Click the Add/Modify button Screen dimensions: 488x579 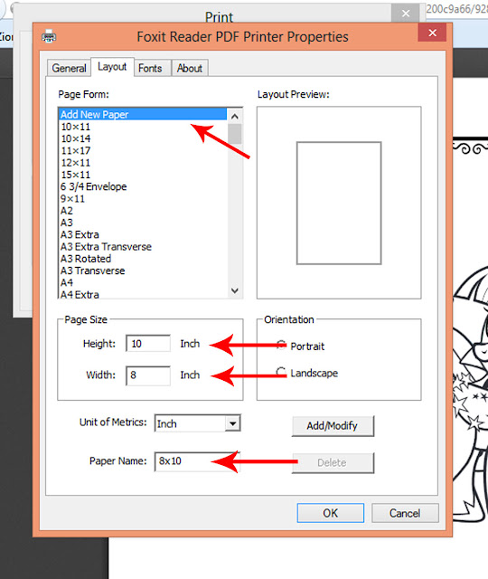(333, 426)
